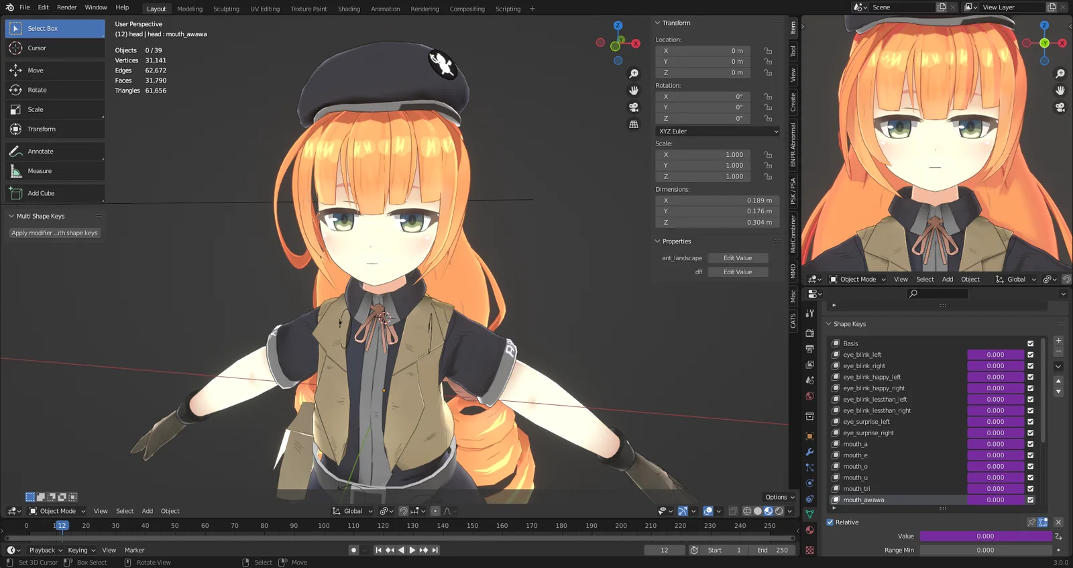Select the Cursor tool
The height and width of the screenshot is (568, 1073).
[55, 48]
